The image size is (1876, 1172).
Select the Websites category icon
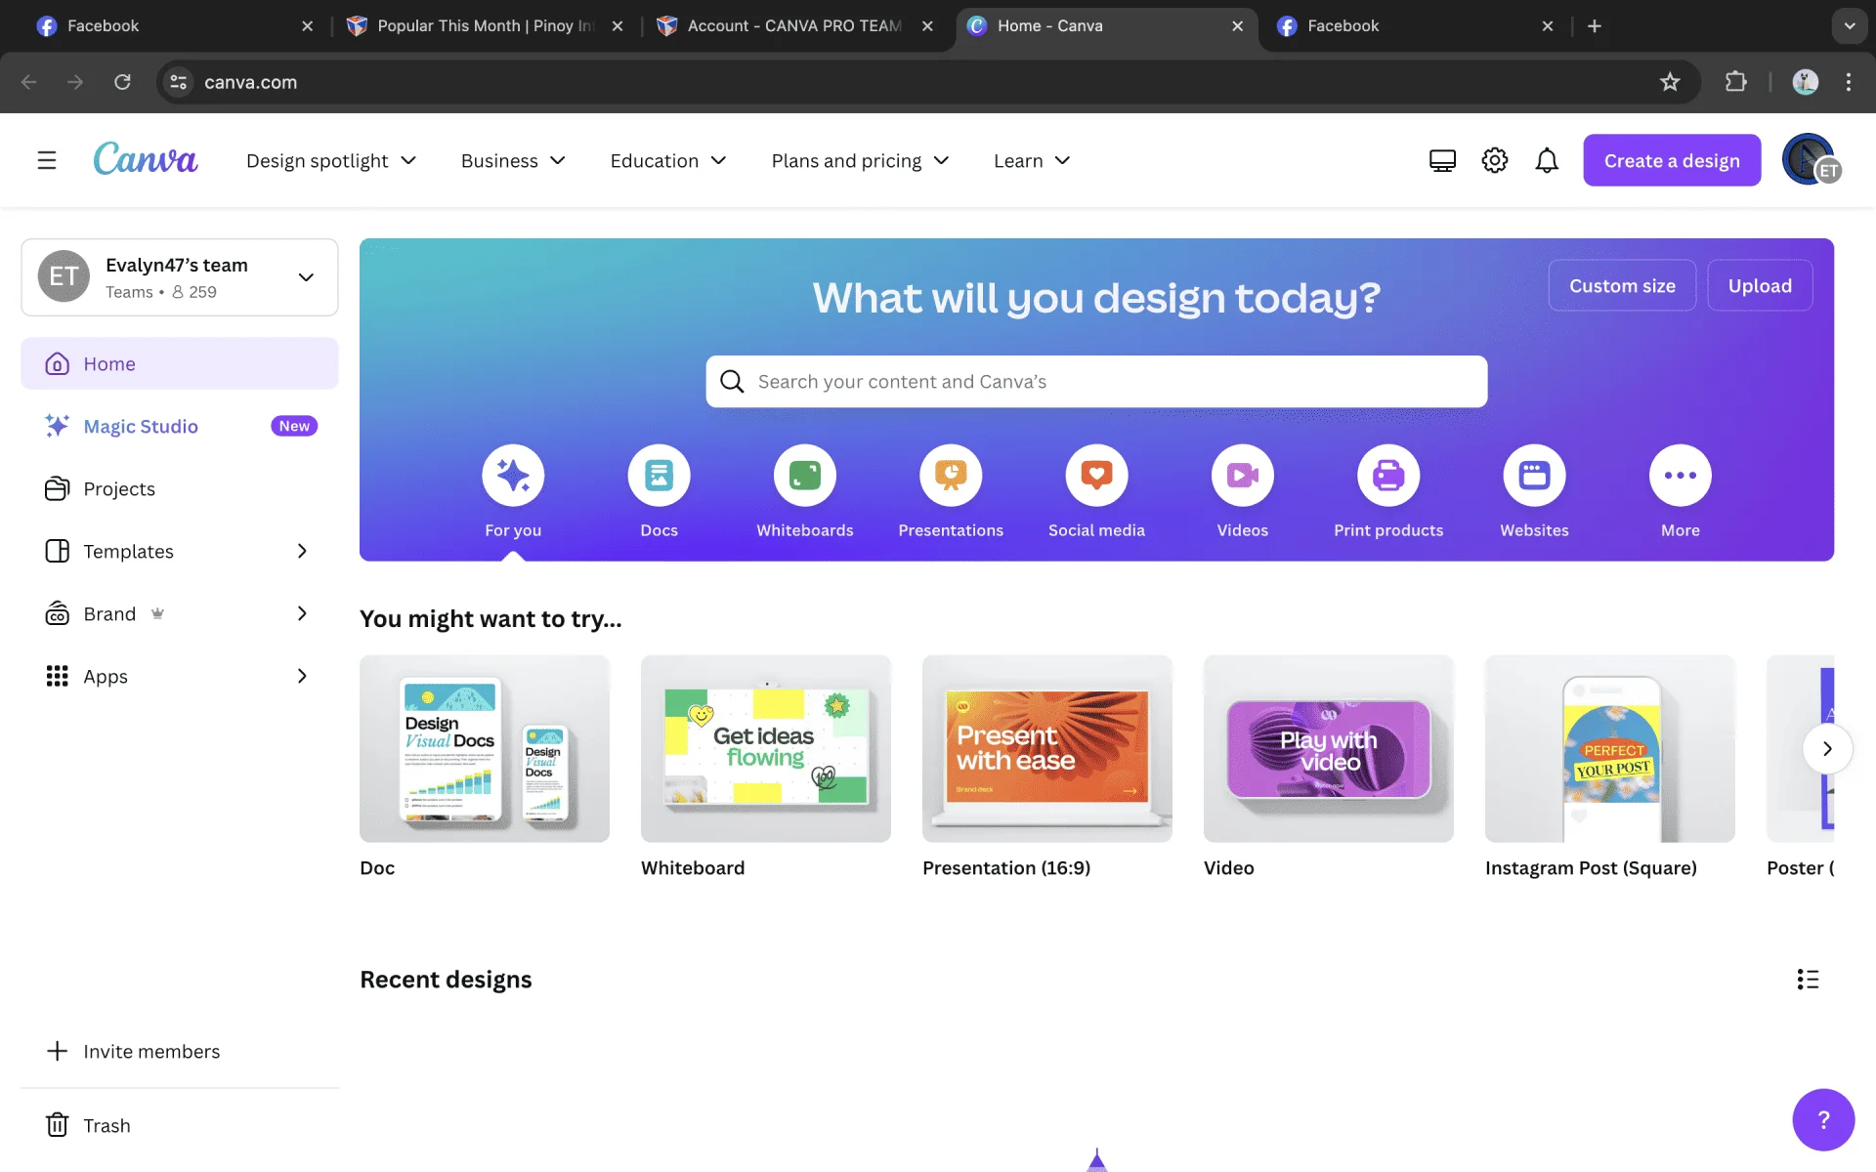pos(1534,476)
